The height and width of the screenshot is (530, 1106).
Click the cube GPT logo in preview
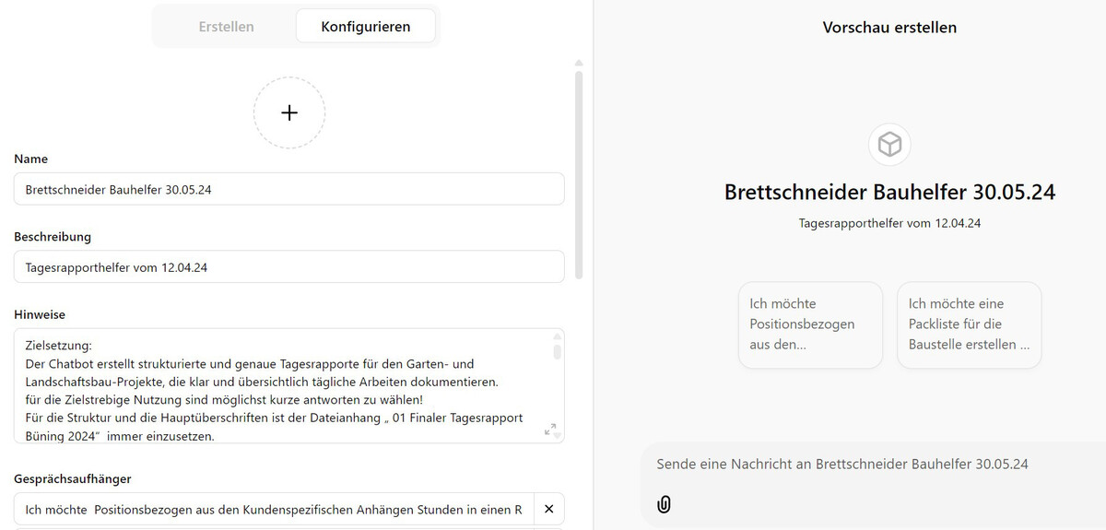(889, 145)
